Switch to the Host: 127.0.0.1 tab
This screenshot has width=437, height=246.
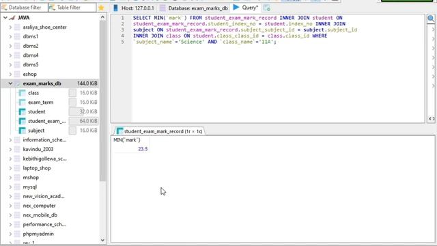(x=134, y=8)
